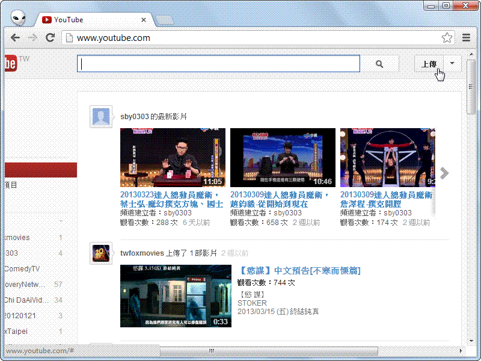This screenshot has height=361, width=481.
Task: Click the 上傳 upload button
Action: click(429, 64)
